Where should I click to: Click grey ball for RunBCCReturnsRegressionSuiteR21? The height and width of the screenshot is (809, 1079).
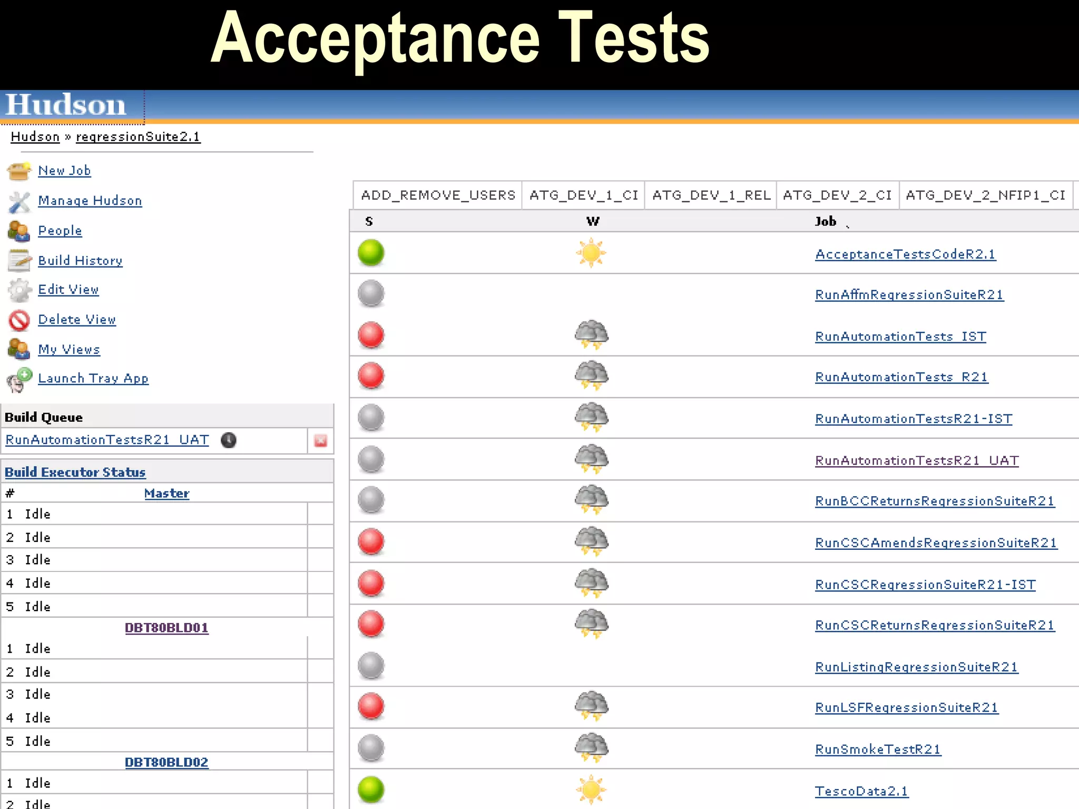(371, 500)
